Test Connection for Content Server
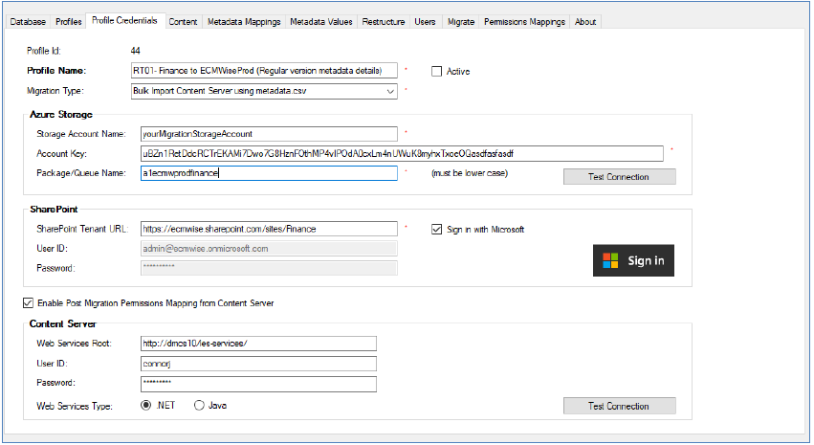 click(x=619, y=406)
